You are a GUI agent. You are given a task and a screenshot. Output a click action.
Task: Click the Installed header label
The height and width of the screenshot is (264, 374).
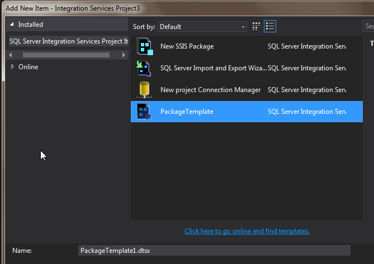(x=30, y=25)
